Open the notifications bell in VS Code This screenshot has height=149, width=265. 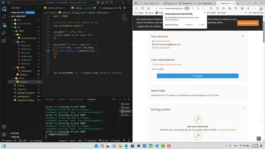click(x=129, y=141)
